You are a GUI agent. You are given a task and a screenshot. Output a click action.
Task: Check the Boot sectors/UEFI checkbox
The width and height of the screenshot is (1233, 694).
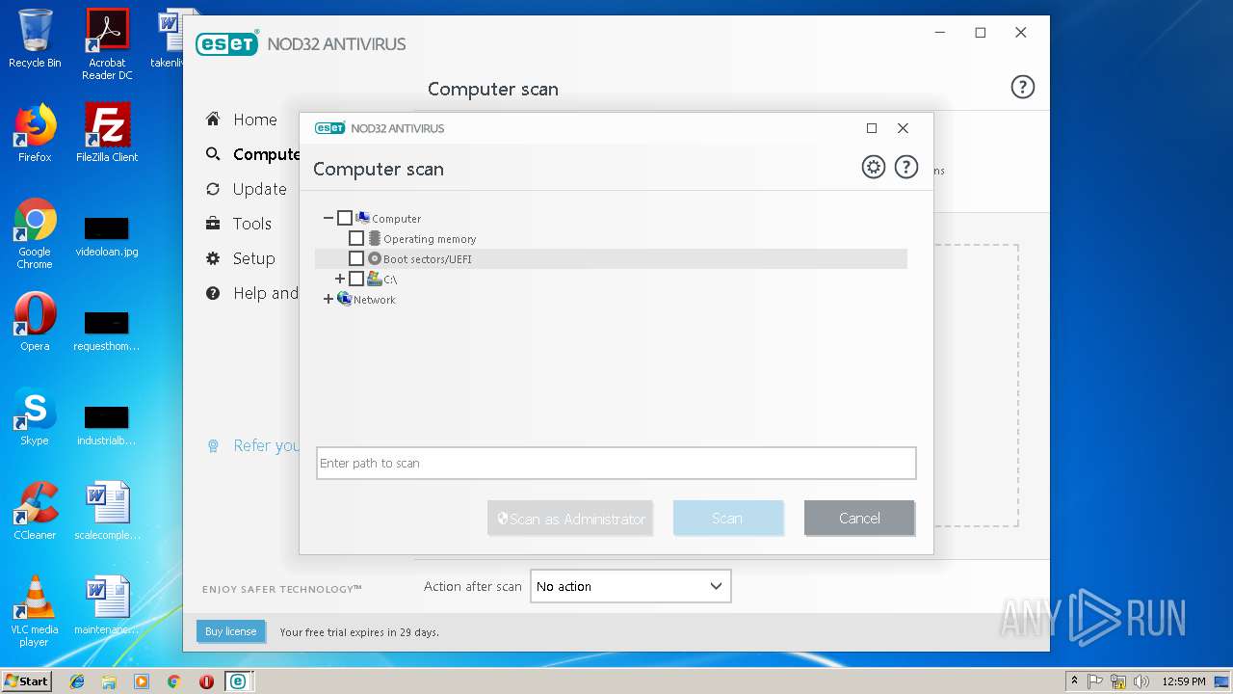click(356, 258)
